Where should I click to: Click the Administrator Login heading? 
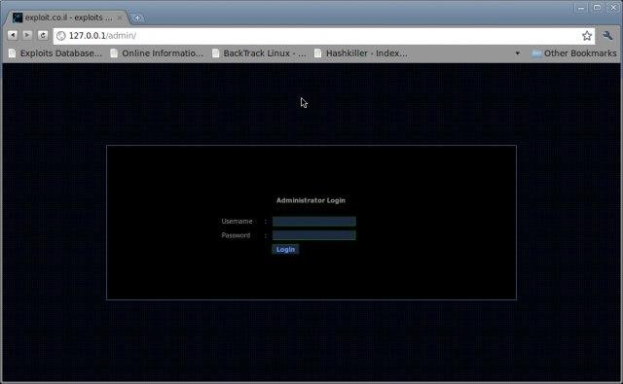[x=311, y=200]
